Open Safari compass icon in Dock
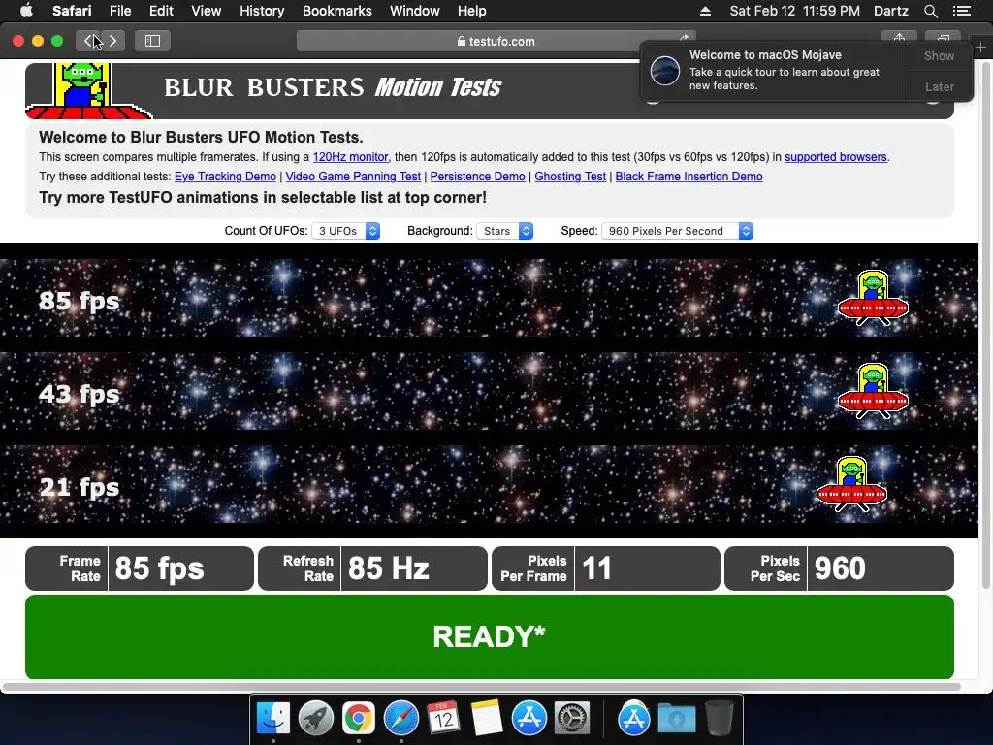 pyautogui.click(x=400, y=719)
